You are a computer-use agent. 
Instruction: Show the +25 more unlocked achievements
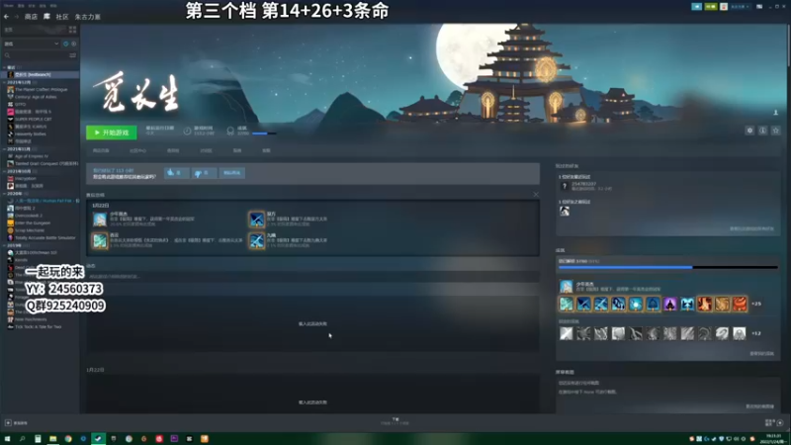pos(756,304)
